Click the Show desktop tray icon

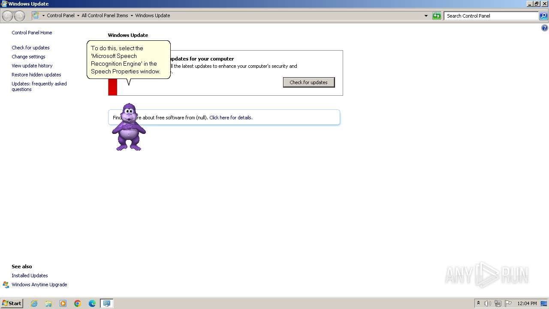(x=544, y=303)
